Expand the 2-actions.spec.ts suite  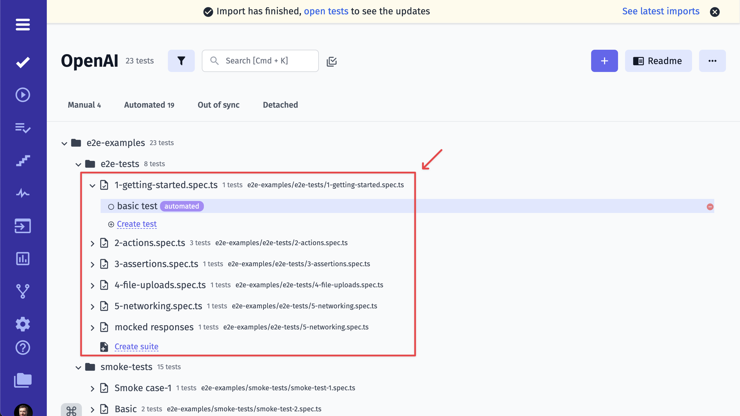coord(92,243)
